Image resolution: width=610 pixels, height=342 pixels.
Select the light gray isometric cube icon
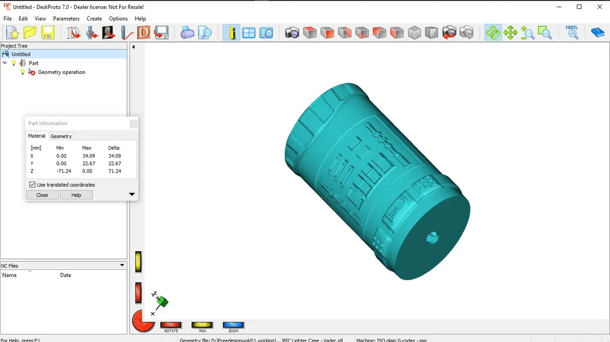(415, 33)
